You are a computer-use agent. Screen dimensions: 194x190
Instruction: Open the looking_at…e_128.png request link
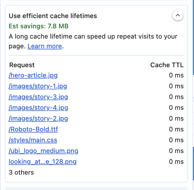[43, 162]
